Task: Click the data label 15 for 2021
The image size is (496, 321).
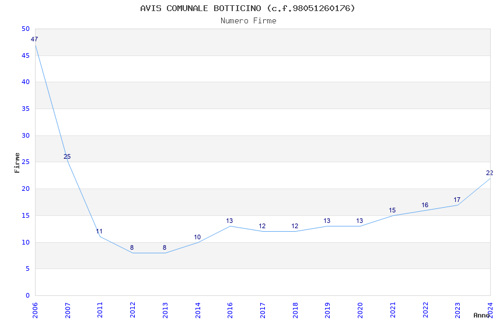Action: pyautogui.click(x=392, y=210)
